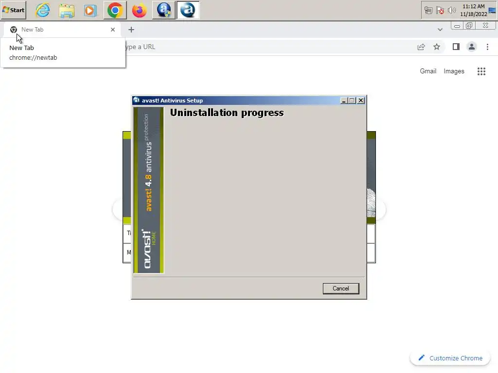
Task: Maximize the avast Antivirus Setup window
Action: [352, 101]
